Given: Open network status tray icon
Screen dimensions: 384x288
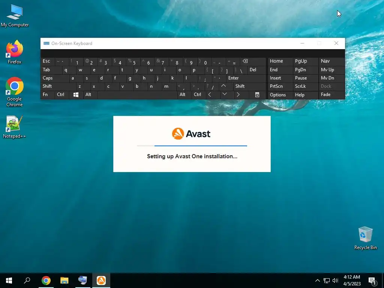Looking at the screenshot, I should [x=327, y=280].
